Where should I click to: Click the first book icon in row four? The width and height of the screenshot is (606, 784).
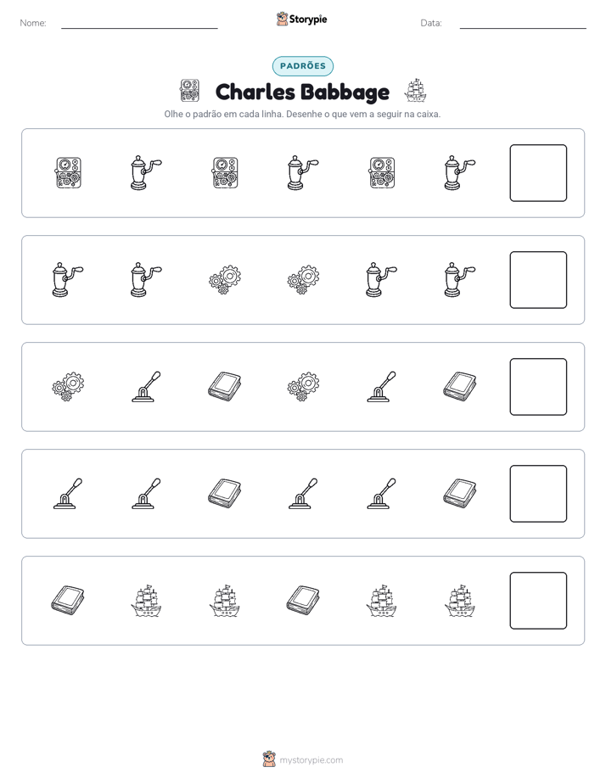(x=225, y=494)
